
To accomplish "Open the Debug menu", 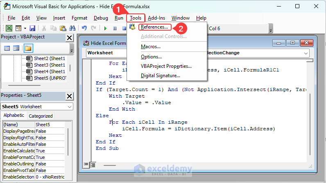I will click(101, 18).
